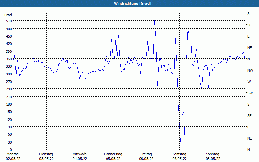
Task: Click the highest peak of the blue line
Action: pyautogui.click(x=155, y=21)
